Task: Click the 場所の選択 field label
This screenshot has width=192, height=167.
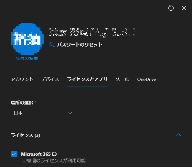Action: [22, 103]
